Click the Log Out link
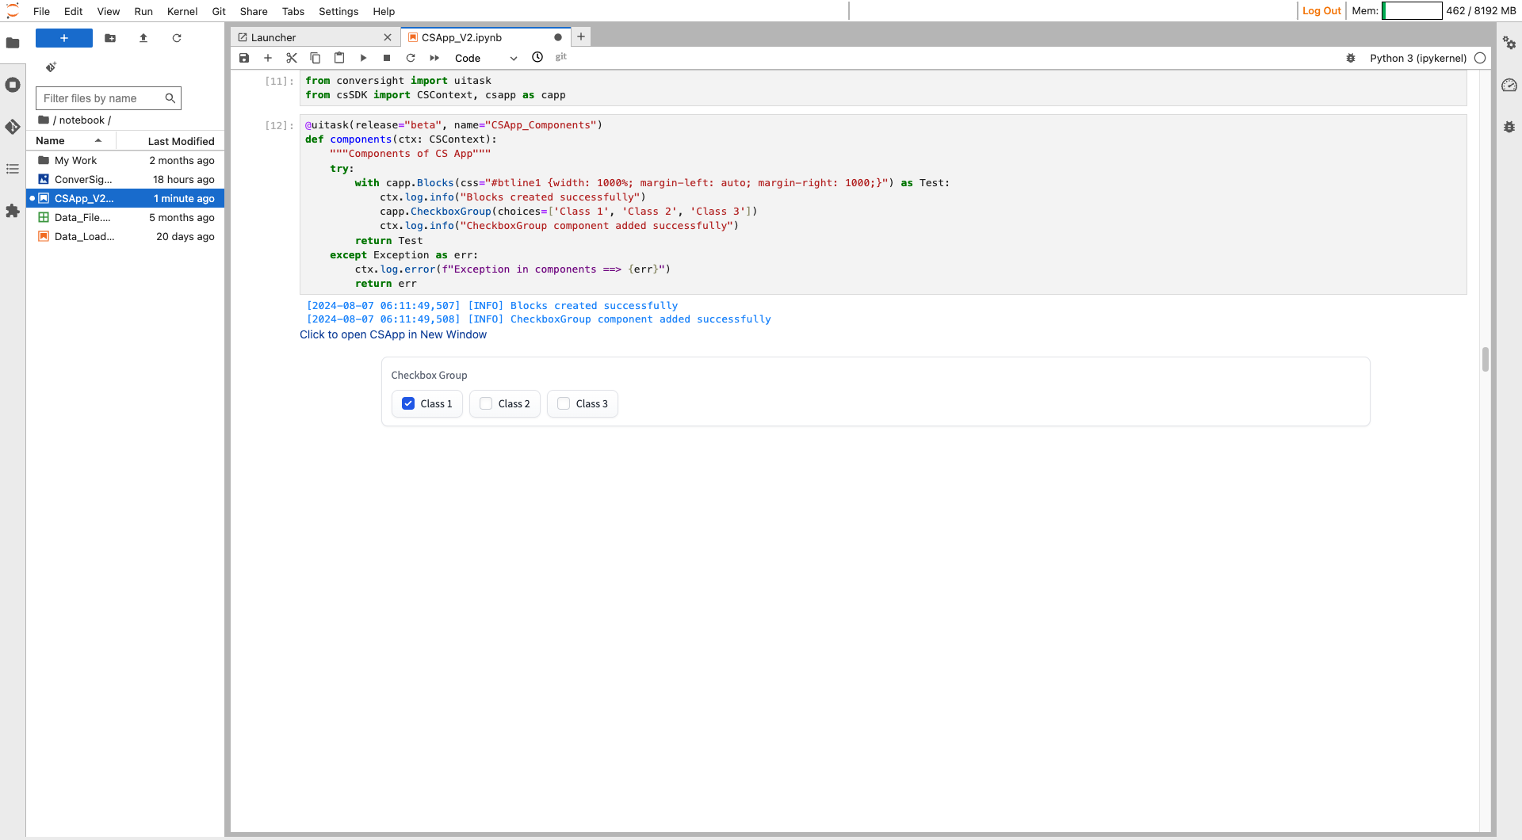The image size is (1522, 840). click(1321, 11)
